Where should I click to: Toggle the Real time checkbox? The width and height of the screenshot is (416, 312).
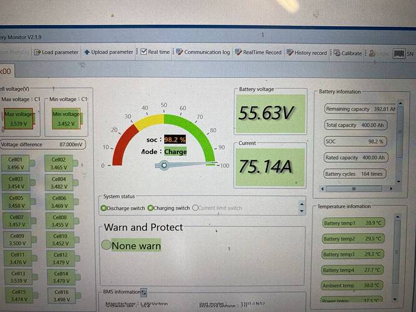[x=144, y=52]
